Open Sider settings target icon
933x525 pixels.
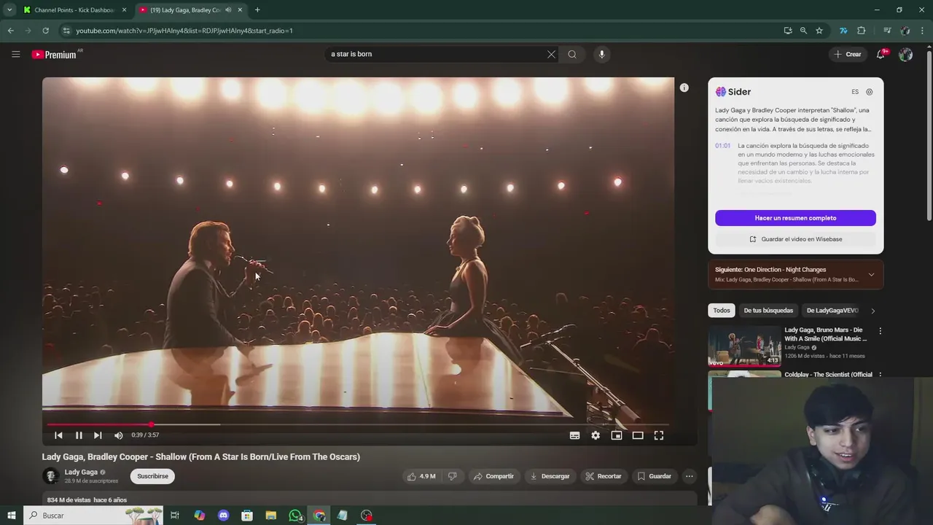point(870,92)
